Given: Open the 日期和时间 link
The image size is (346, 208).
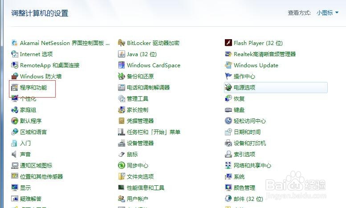Looking at the screenshot, I should (x=247, y=132).
